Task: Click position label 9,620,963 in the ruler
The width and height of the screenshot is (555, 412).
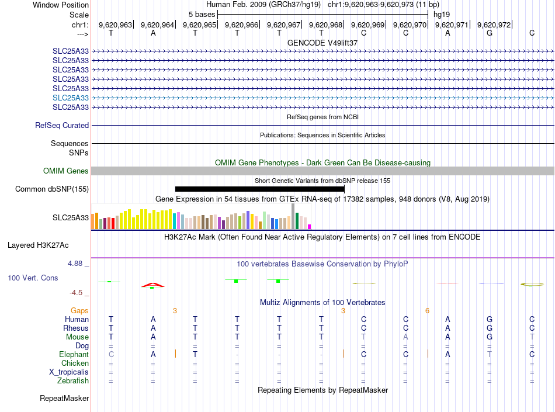Action: click(x=116, y=25)
